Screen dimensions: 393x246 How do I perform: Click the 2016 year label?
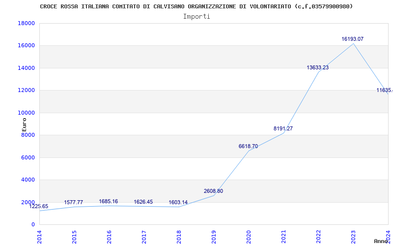click(x=109, y=237)
